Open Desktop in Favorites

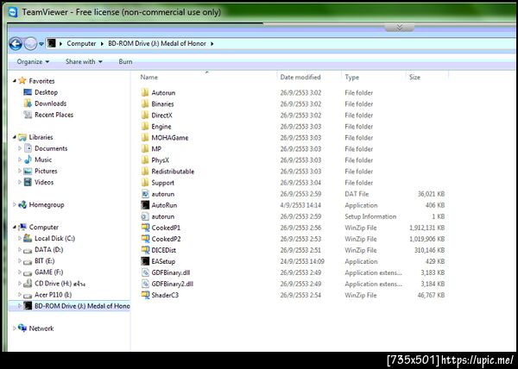coord(46,92)
